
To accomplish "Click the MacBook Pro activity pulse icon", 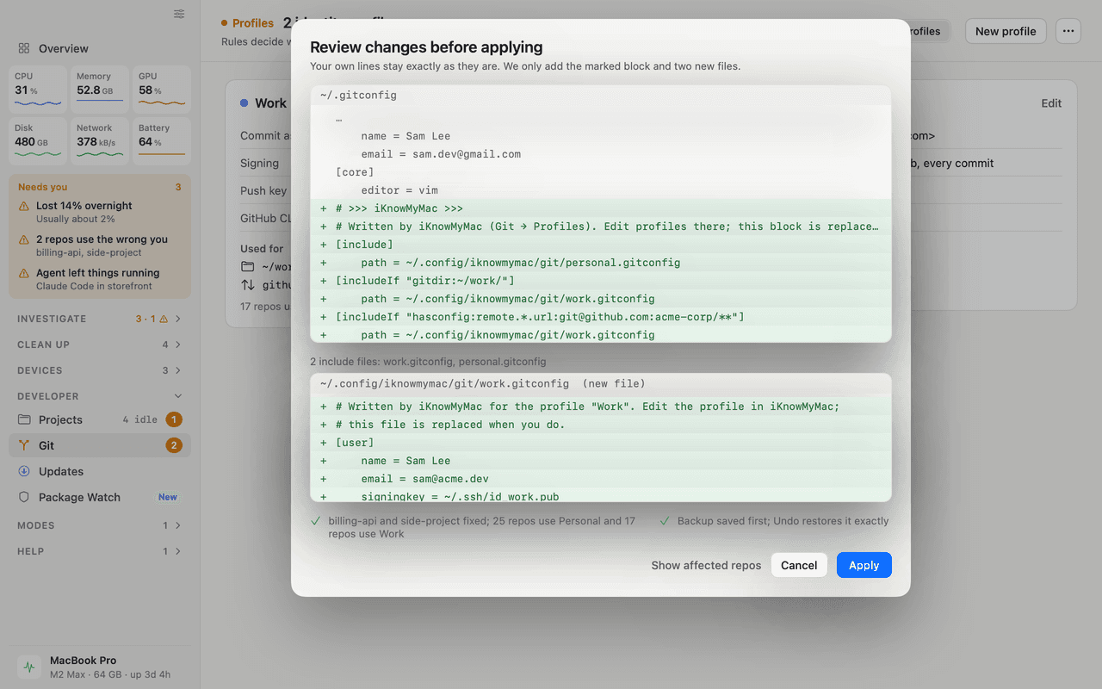I will coord(29,667).
